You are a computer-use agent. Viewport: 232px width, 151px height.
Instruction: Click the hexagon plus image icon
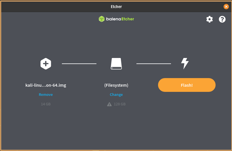click(46, 63)
